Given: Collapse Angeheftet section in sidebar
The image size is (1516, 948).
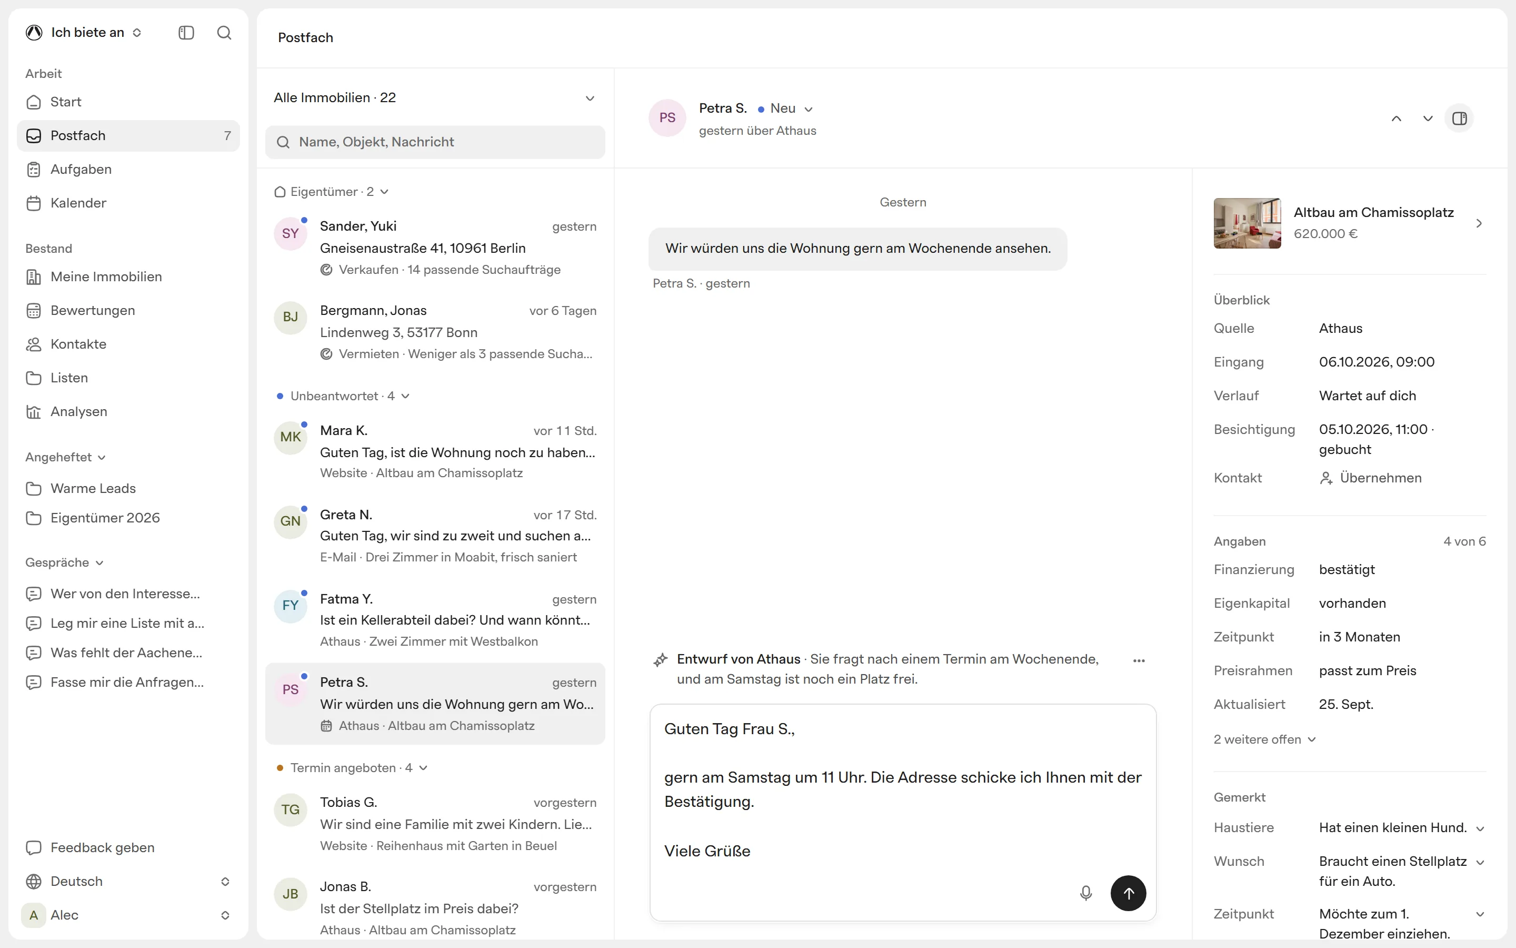Looking at the screenshot, I should pyautogui.click(x=66, y=457).
